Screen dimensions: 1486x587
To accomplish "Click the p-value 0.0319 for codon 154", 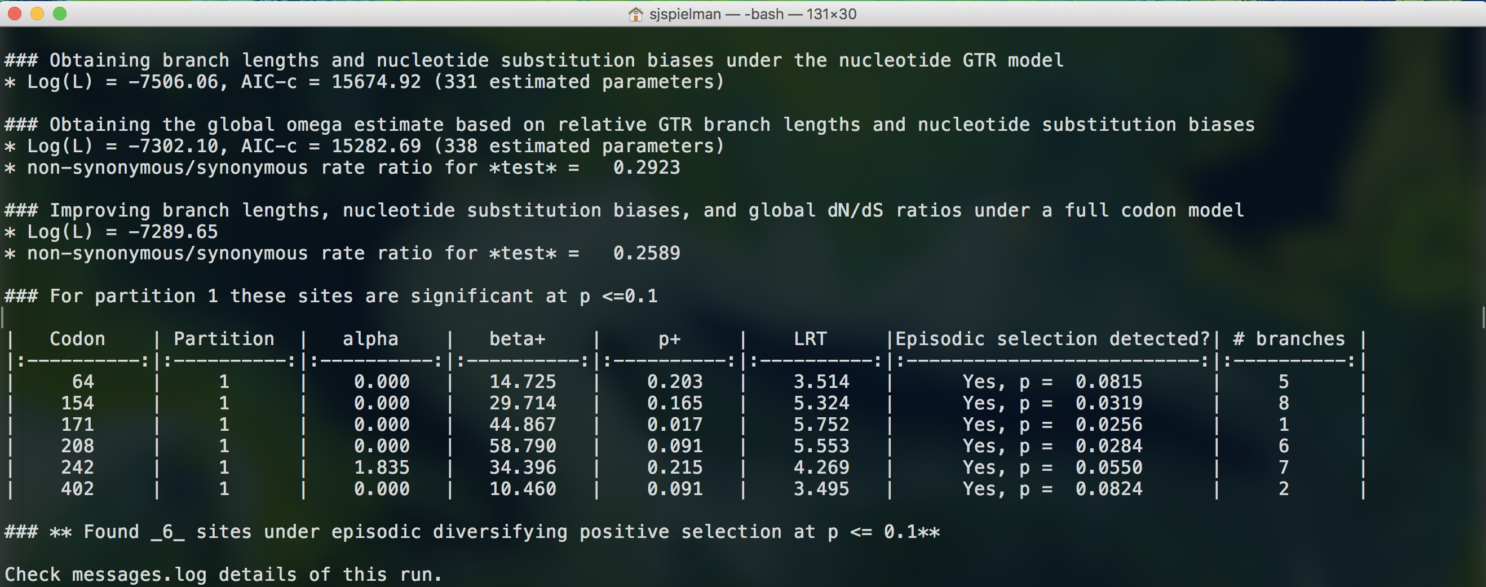I will pyautogui.click(x=1109, y=403).
